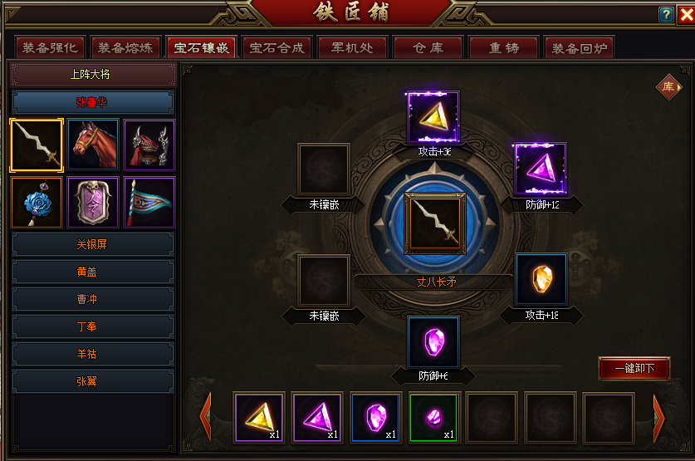695x461 pixels.
Task: Switch to the 宝石合成 tab
Action: click(277, 47)
